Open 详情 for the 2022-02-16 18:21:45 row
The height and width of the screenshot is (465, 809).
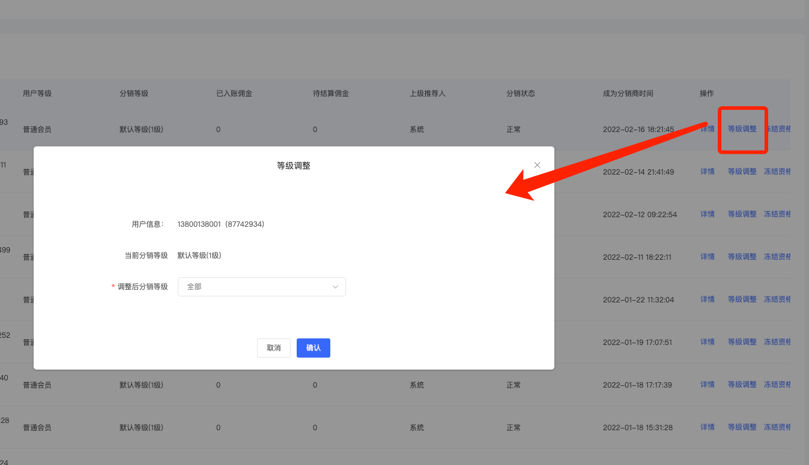pyautogui.click(x=707, y=129)
